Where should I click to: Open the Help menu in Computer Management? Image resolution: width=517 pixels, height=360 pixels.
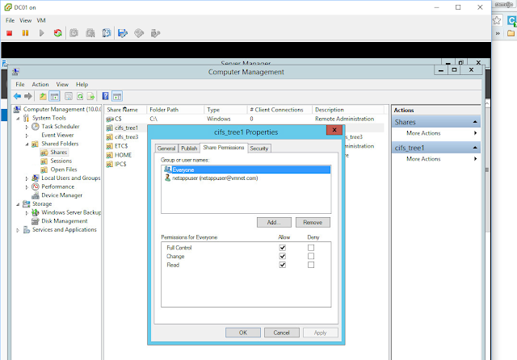(82, 84)
